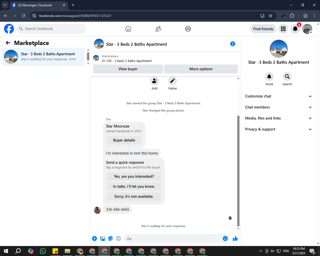Open File Explorer from the taskbar

pos(67,251)
